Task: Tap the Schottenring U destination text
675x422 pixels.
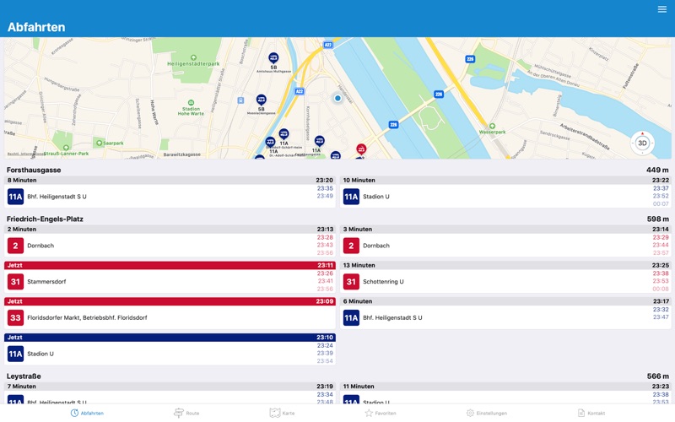Action: (383, 282)
